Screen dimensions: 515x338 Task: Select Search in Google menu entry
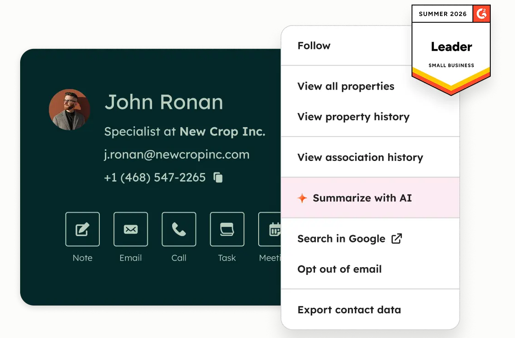point(341,239)
